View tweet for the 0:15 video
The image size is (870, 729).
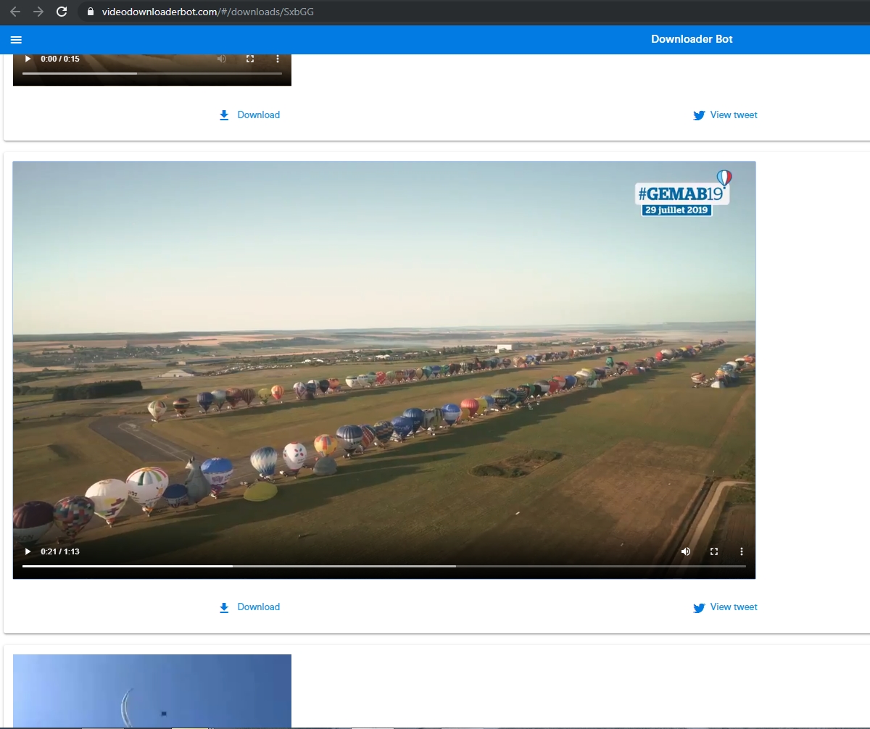tap(725, 114)
